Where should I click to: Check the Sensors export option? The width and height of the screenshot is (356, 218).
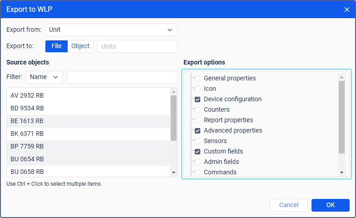198,141
